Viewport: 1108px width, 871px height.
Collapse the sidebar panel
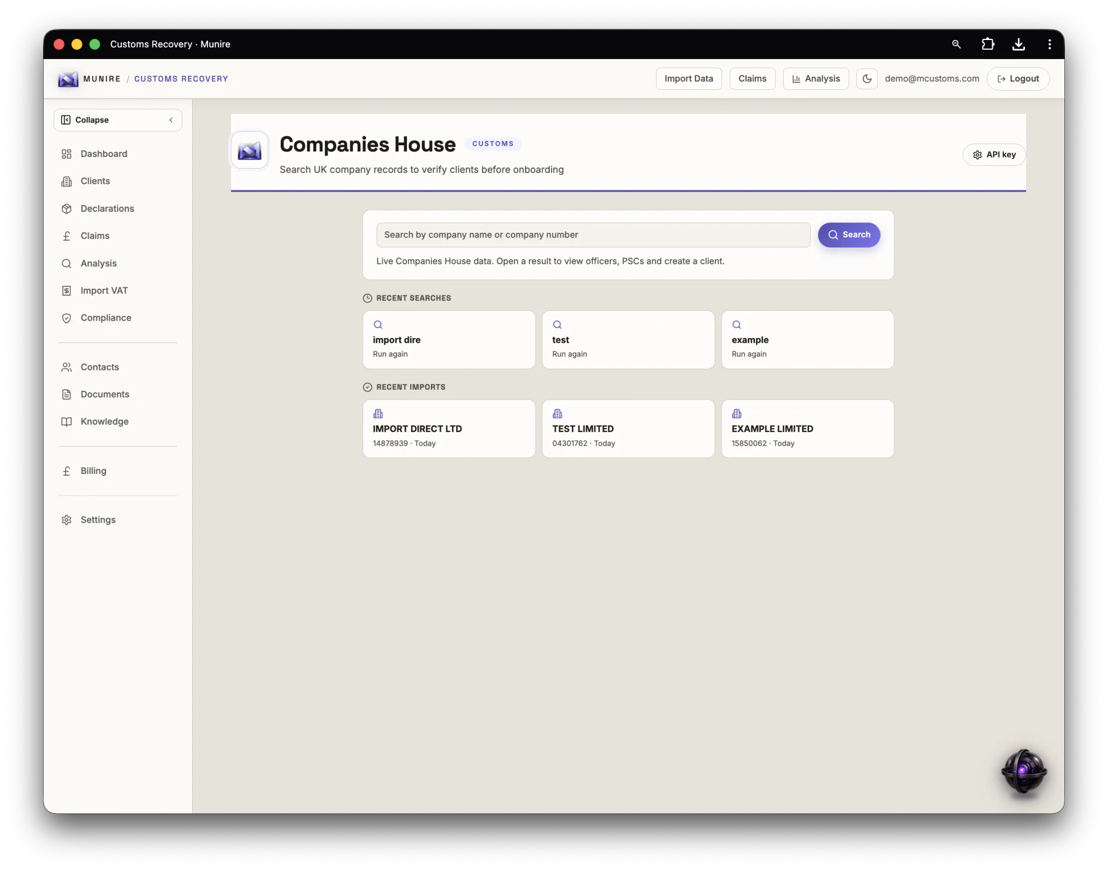[x=118, y=120]
